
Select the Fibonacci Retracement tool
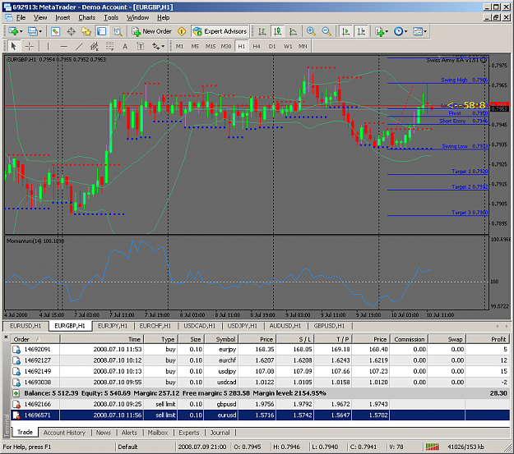[110, 47]
